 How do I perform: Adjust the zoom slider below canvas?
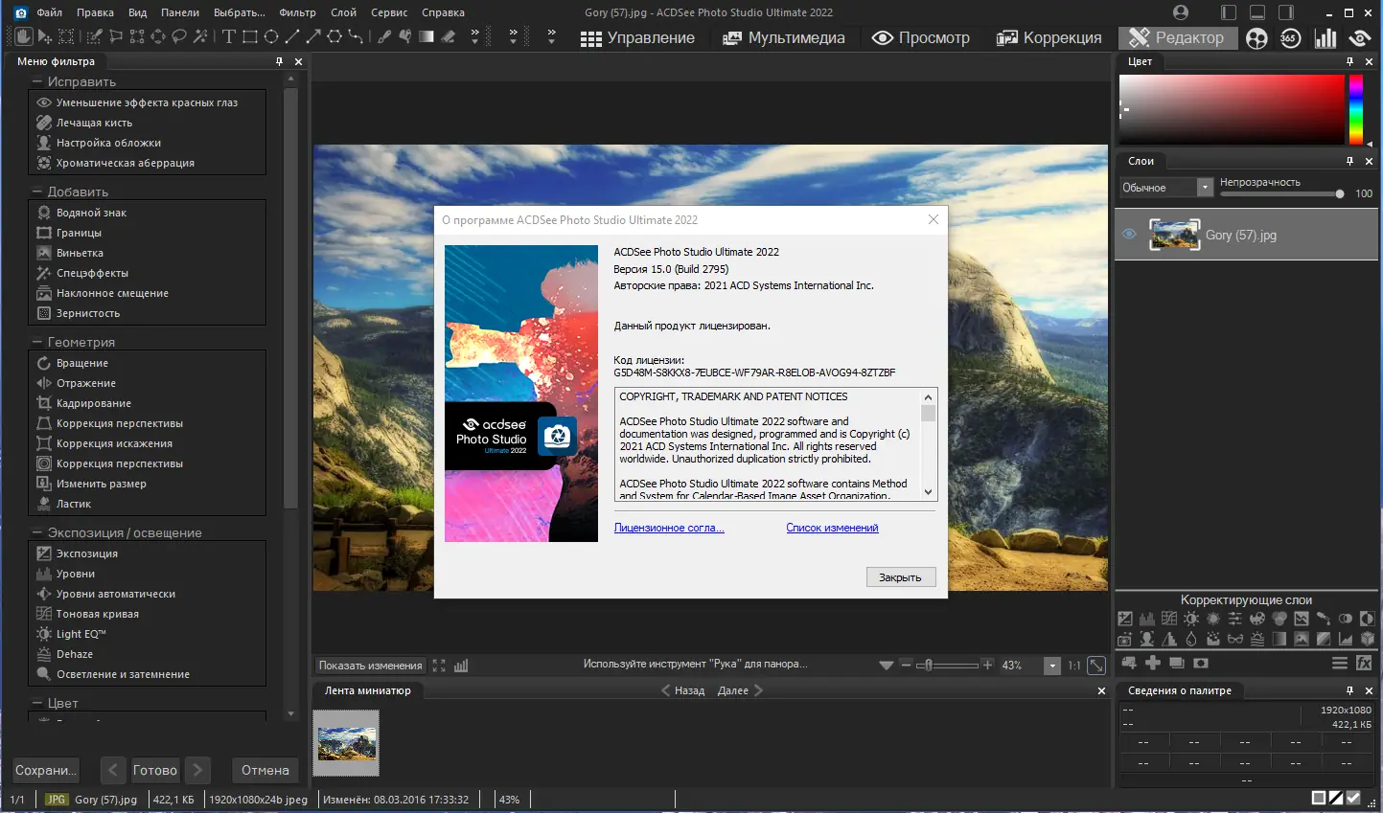pos(947,665)
